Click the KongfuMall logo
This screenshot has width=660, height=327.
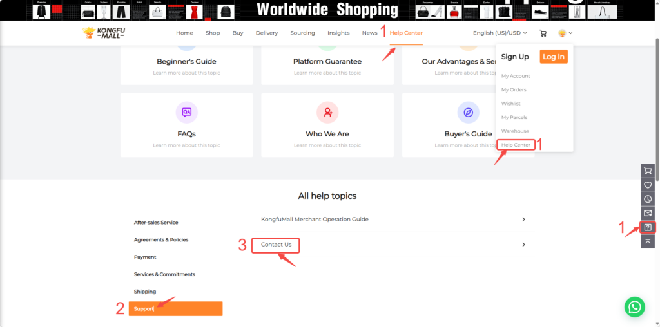coord(104,33)
